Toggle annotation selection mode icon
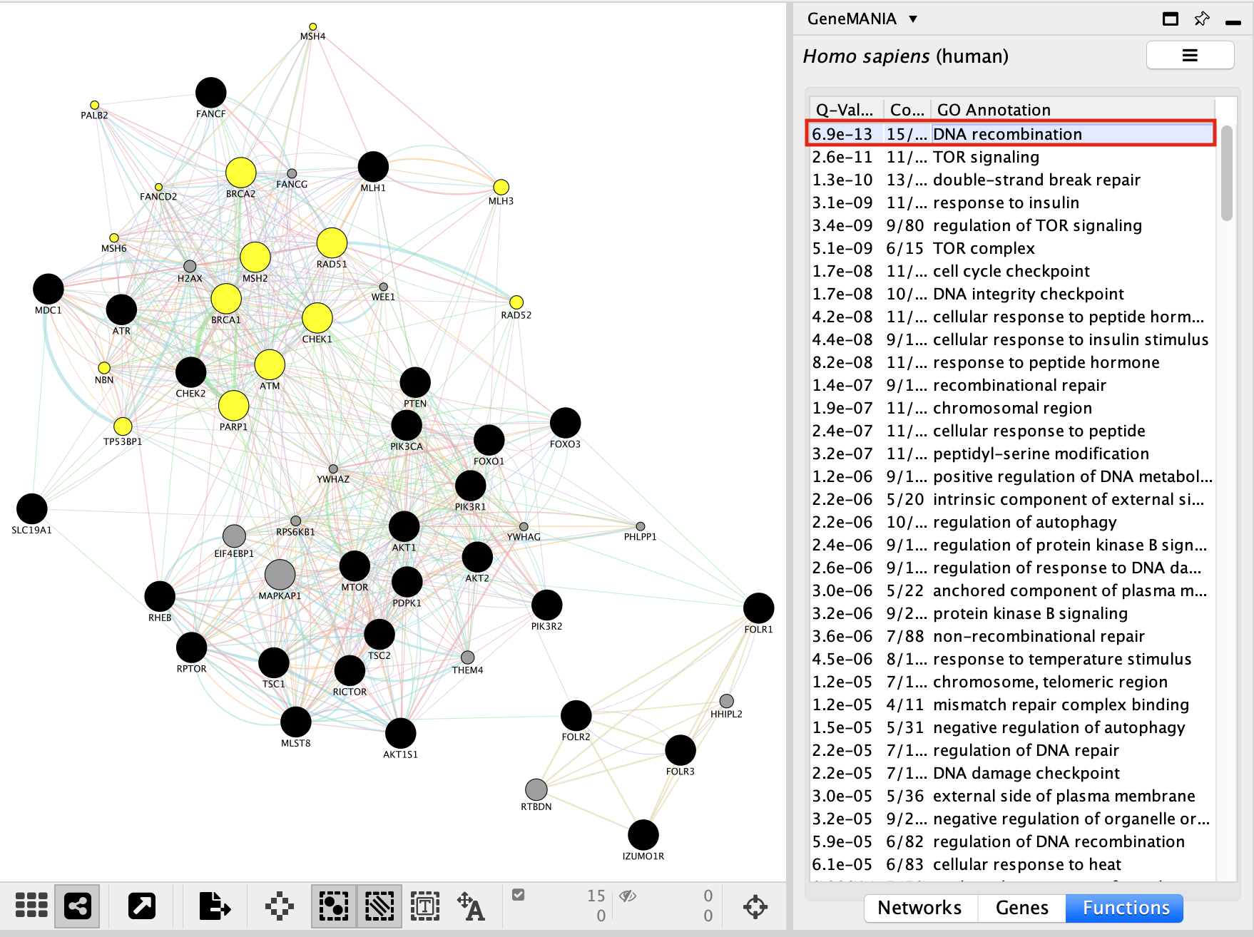 [425, 906]
